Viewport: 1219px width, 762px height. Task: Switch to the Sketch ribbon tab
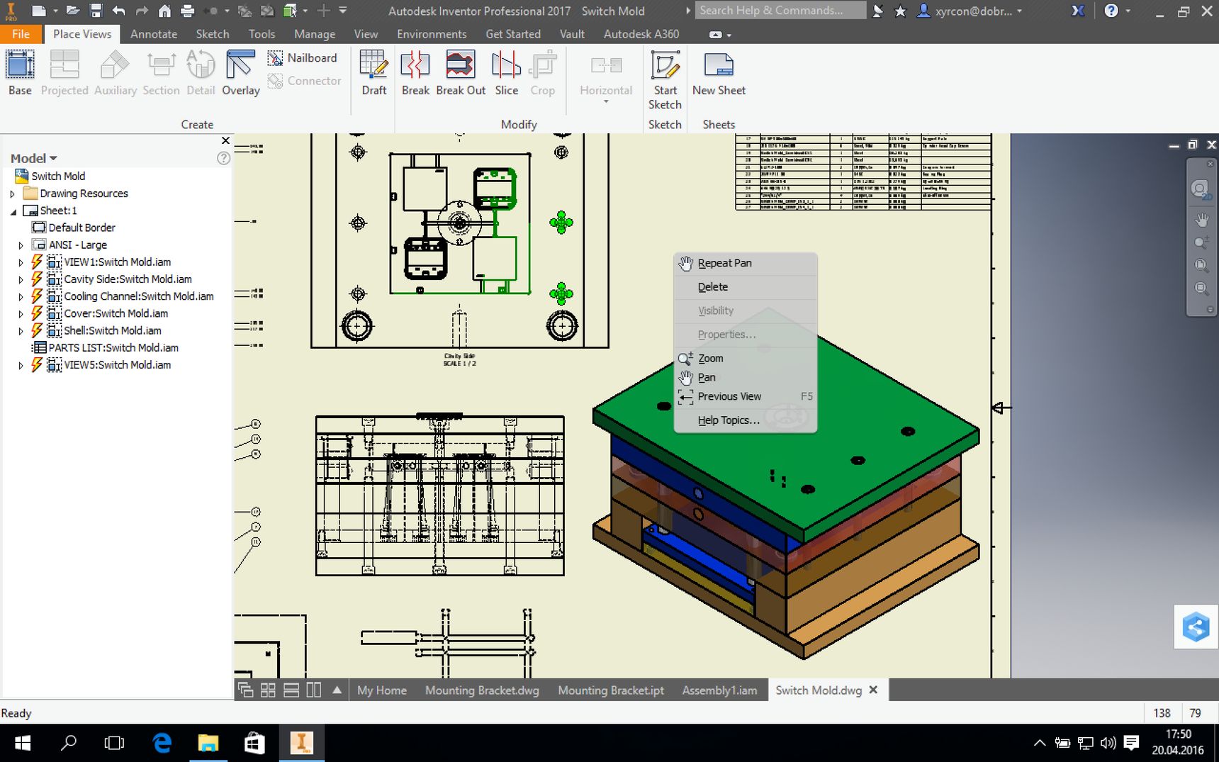pos(213,34)
